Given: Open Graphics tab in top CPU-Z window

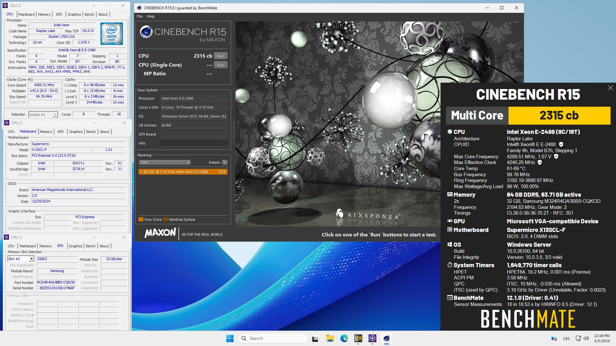Looking at the screenshot, I should coord(74,14).
